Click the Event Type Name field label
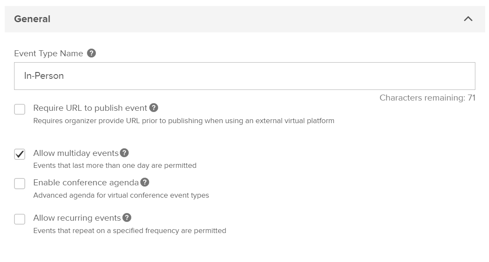Screen dimensions: 489x262 [49, 54]
